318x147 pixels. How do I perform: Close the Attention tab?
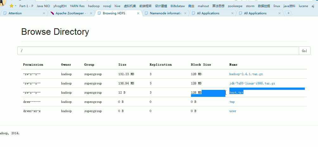[44, 13]
